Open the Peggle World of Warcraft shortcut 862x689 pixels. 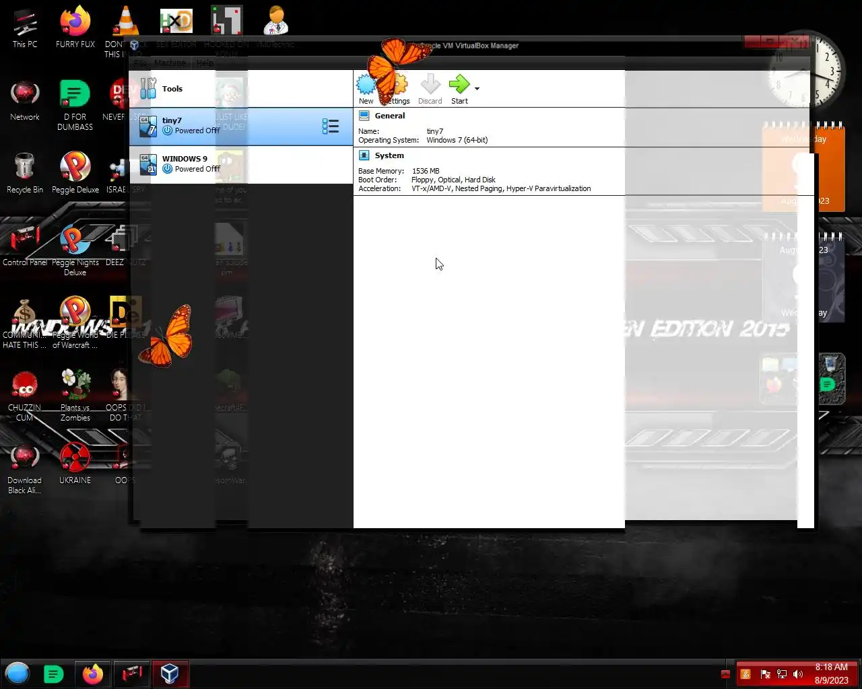75,323
